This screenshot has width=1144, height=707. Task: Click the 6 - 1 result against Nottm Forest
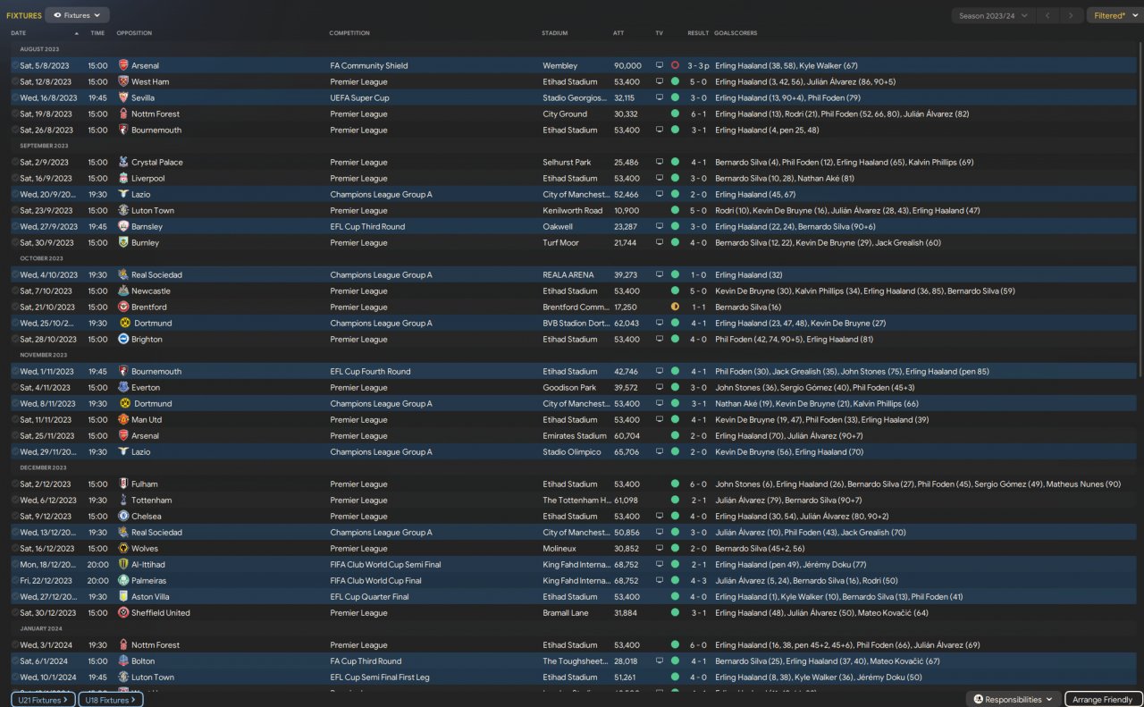coord(699,114)
